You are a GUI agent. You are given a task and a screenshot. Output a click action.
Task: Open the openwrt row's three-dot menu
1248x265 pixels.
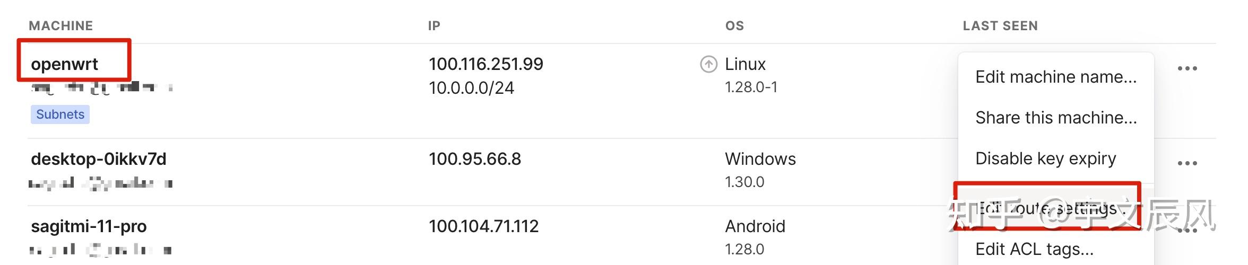point(1187,68)
